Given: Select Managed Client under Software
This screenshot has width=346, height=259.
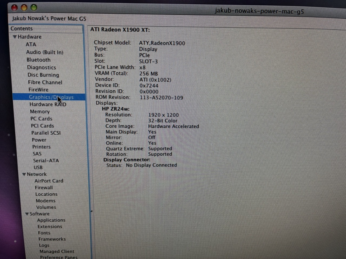Looking at the screenshot, I should coord(57,252).
